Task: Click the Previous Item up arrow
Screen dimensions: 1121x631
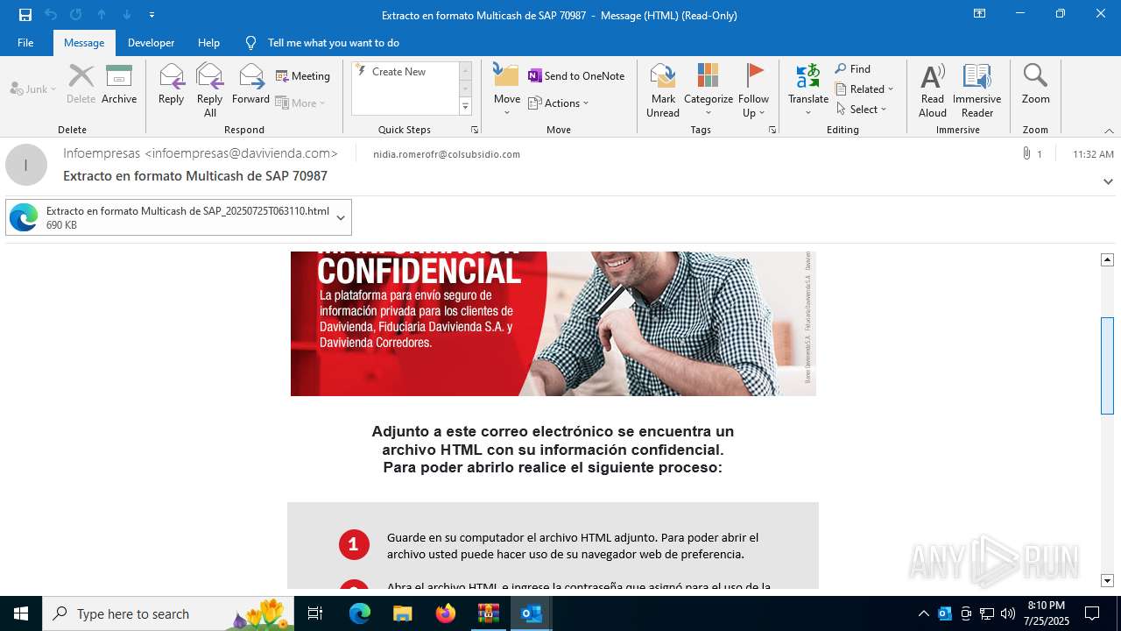Action: [x=101, y=15]
